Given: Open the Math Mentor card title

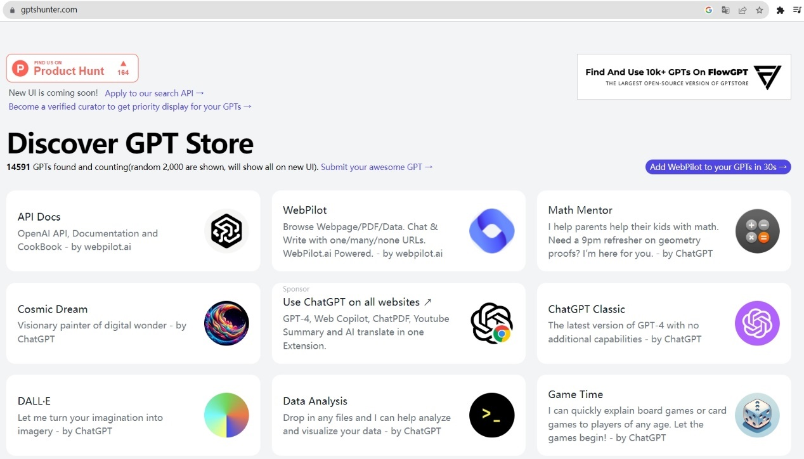Looking at the screenshot, I should point(580,210).
